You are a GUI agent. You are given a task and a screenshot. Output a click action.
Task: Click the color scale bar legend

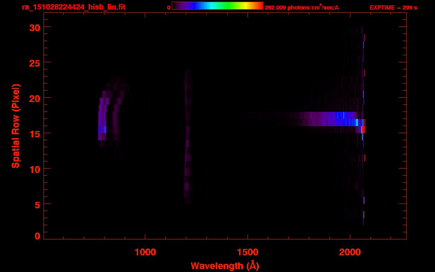tap(217, 6)
